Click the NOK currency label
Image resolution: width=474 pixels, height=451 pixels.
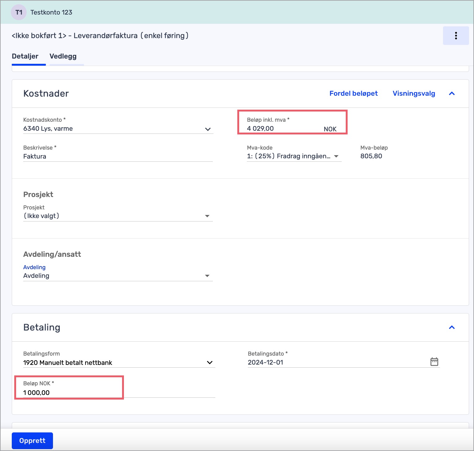(x=330, y=129)
